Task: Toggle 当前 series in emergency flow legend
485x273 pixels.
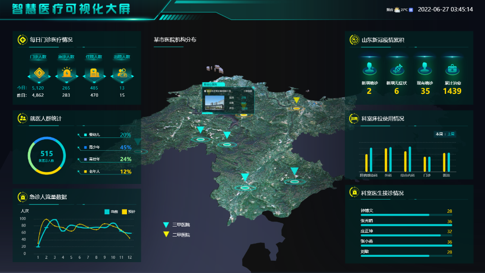Action: pos(111,211)
